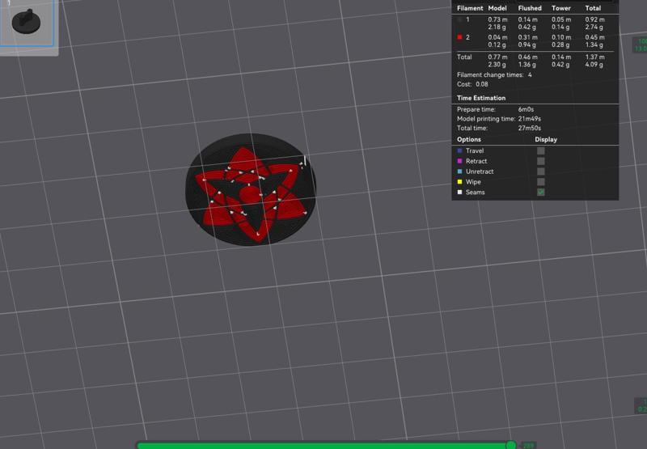Click the Model column header
Viewport: 647px width, 449px height.
497,8
